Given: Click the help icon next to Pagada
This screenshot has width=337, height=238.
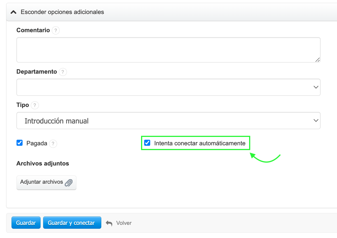Looking at the screenshot, I should pos(53,144).
